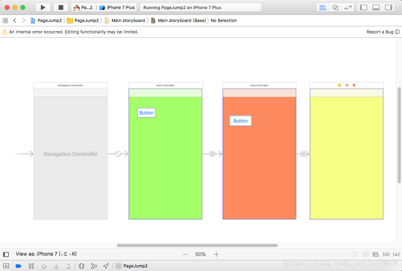Click the segue from green to orange scene

pos(212,154)
